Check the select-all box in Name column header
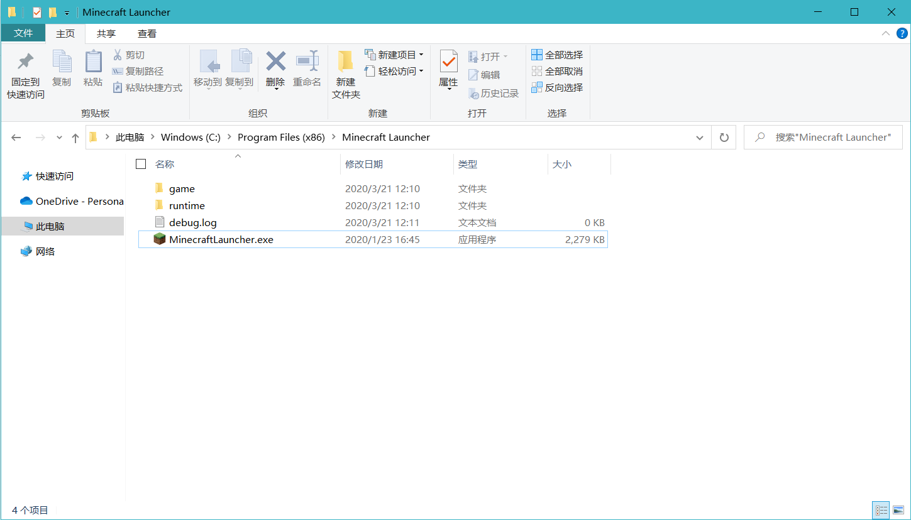Image resolution: width=911 pixels, height=520 pixels. pos(141,163)
